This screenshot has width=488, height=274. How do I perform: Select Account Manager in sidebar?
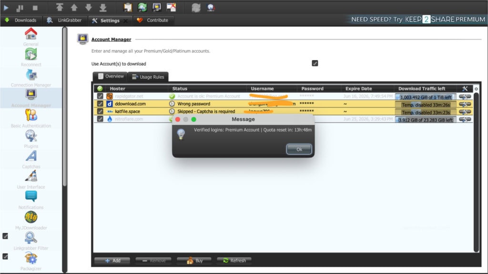(31, 98)
